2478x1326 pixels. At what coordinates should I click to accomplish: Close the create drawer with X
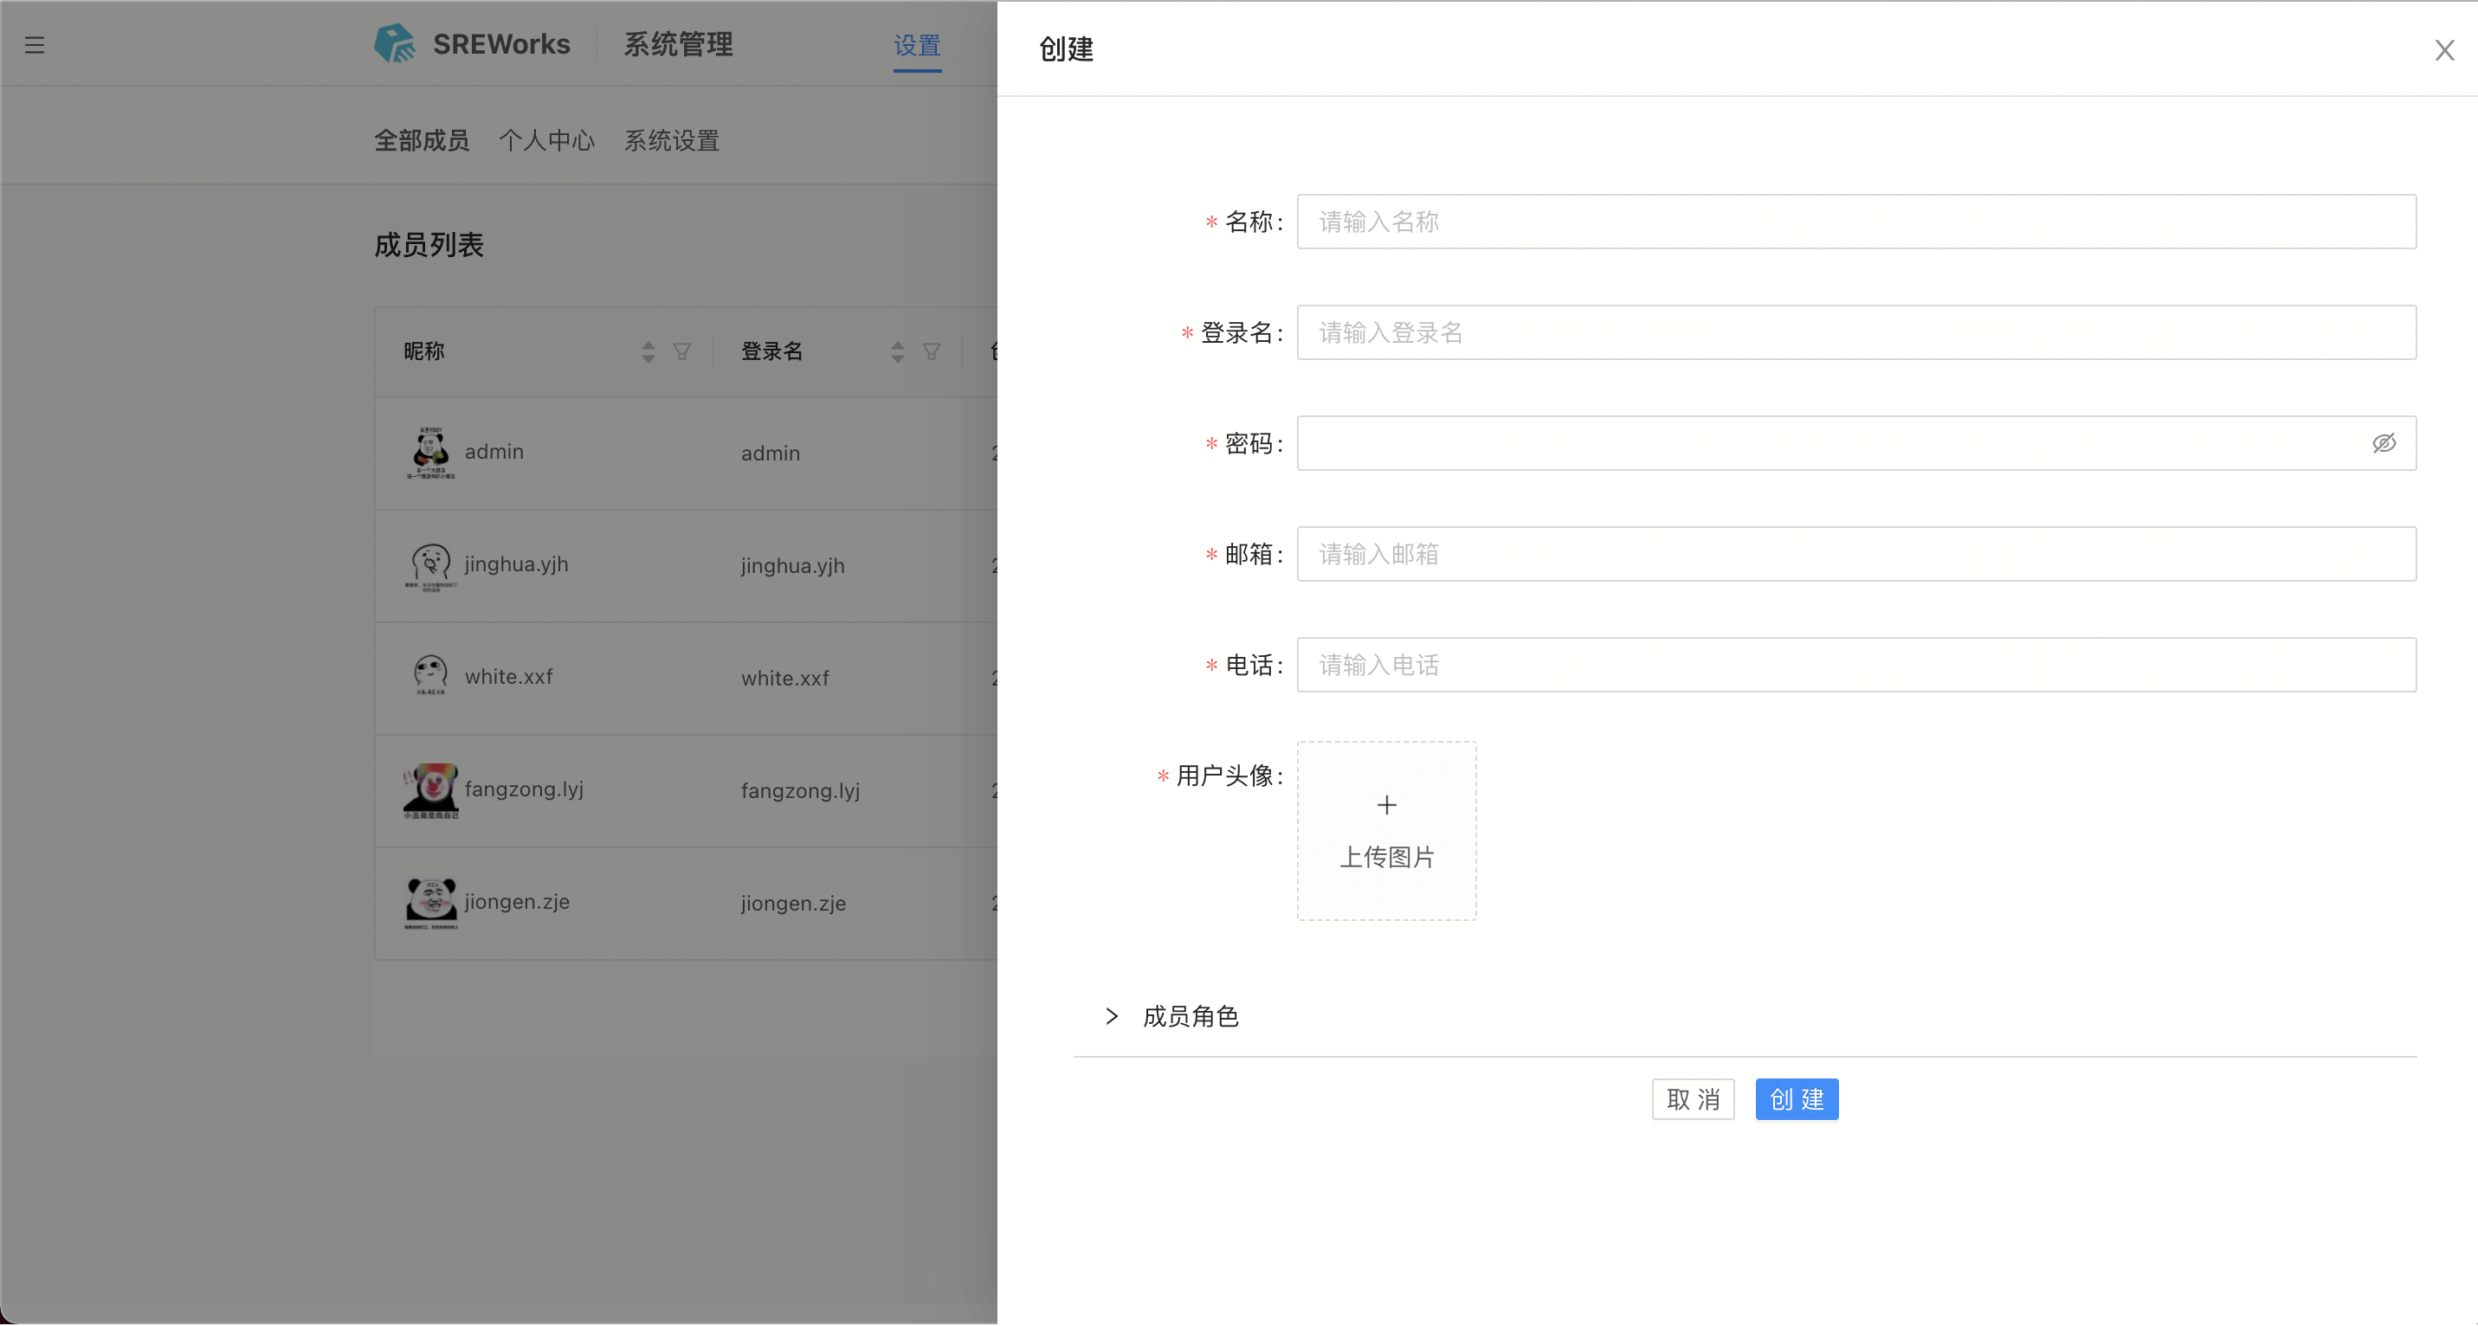point(2444,50)
